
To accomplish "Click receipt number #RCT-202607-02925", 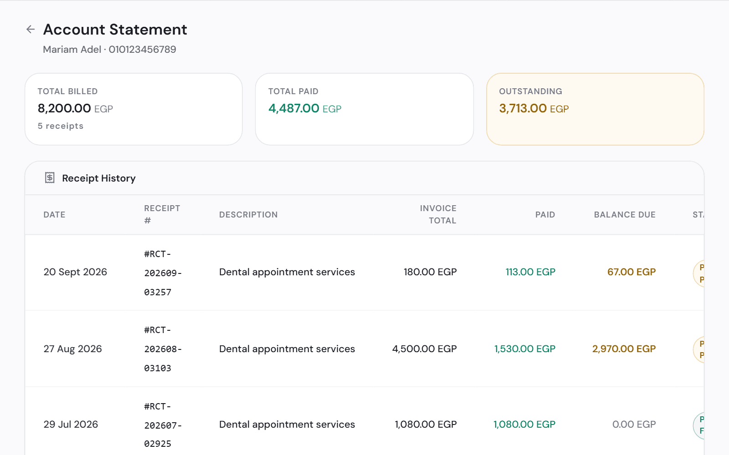I will pos(163,425).
